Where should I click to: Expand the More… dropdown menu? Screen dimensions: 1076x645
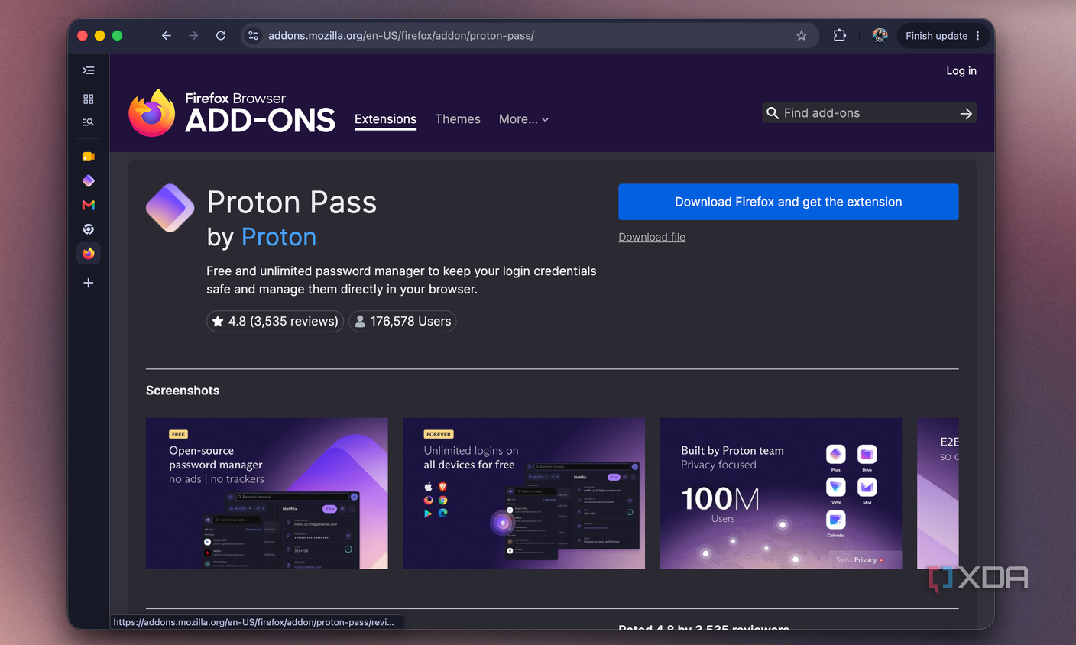pos(523,119)
